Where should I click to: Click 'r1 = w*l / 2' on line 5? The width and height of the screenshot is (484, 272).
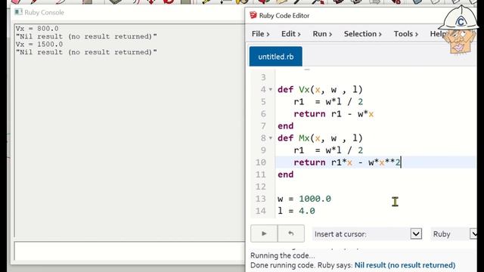tap(328, 102)
